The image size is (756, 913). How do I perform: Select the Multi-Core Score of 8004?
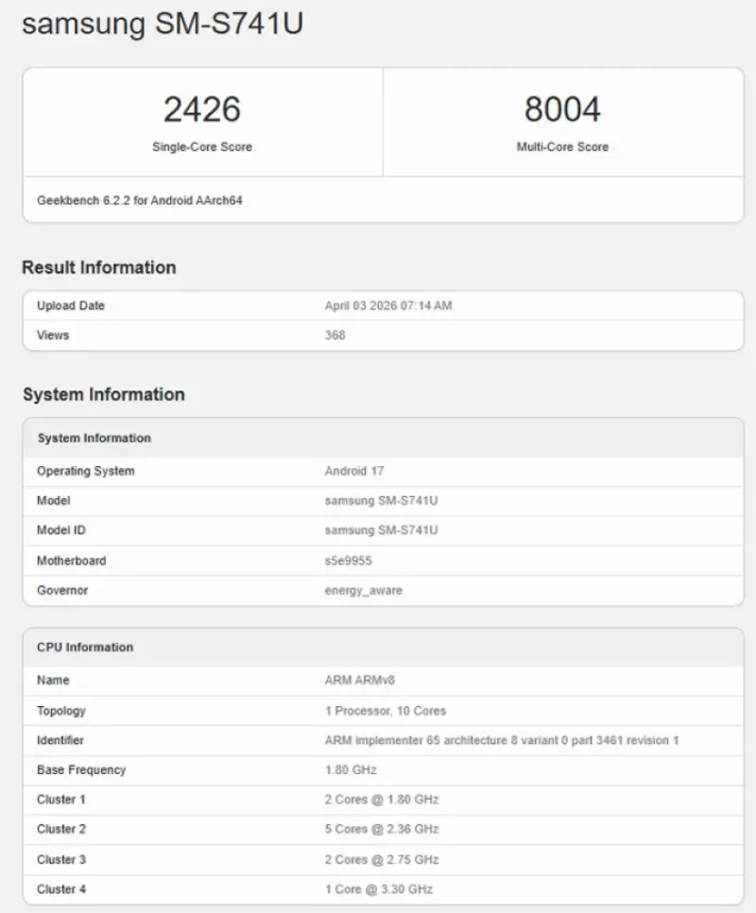pyautogui.click(x=561, y=109)
